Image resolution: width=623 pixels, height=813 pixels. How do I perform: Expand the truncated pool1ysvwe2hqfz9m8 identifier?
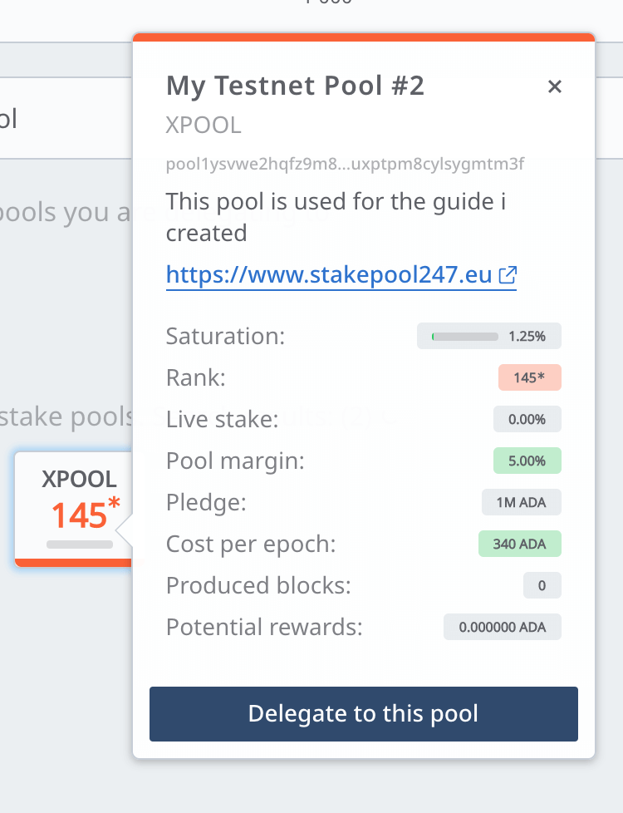coord(345,164)
